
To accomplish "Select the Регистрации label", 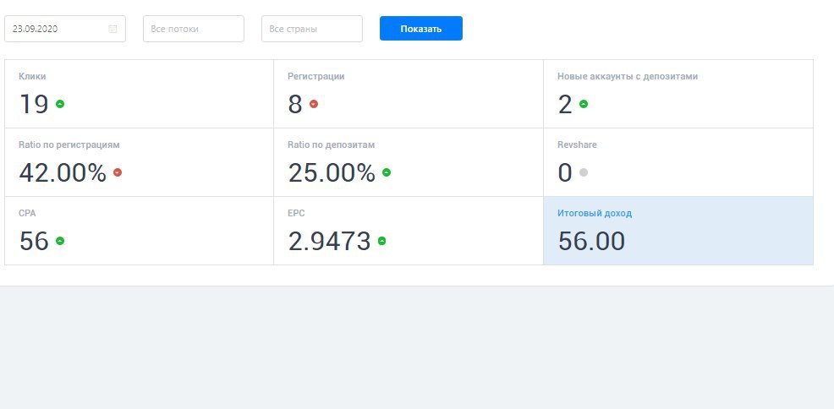I will point(316,77).
